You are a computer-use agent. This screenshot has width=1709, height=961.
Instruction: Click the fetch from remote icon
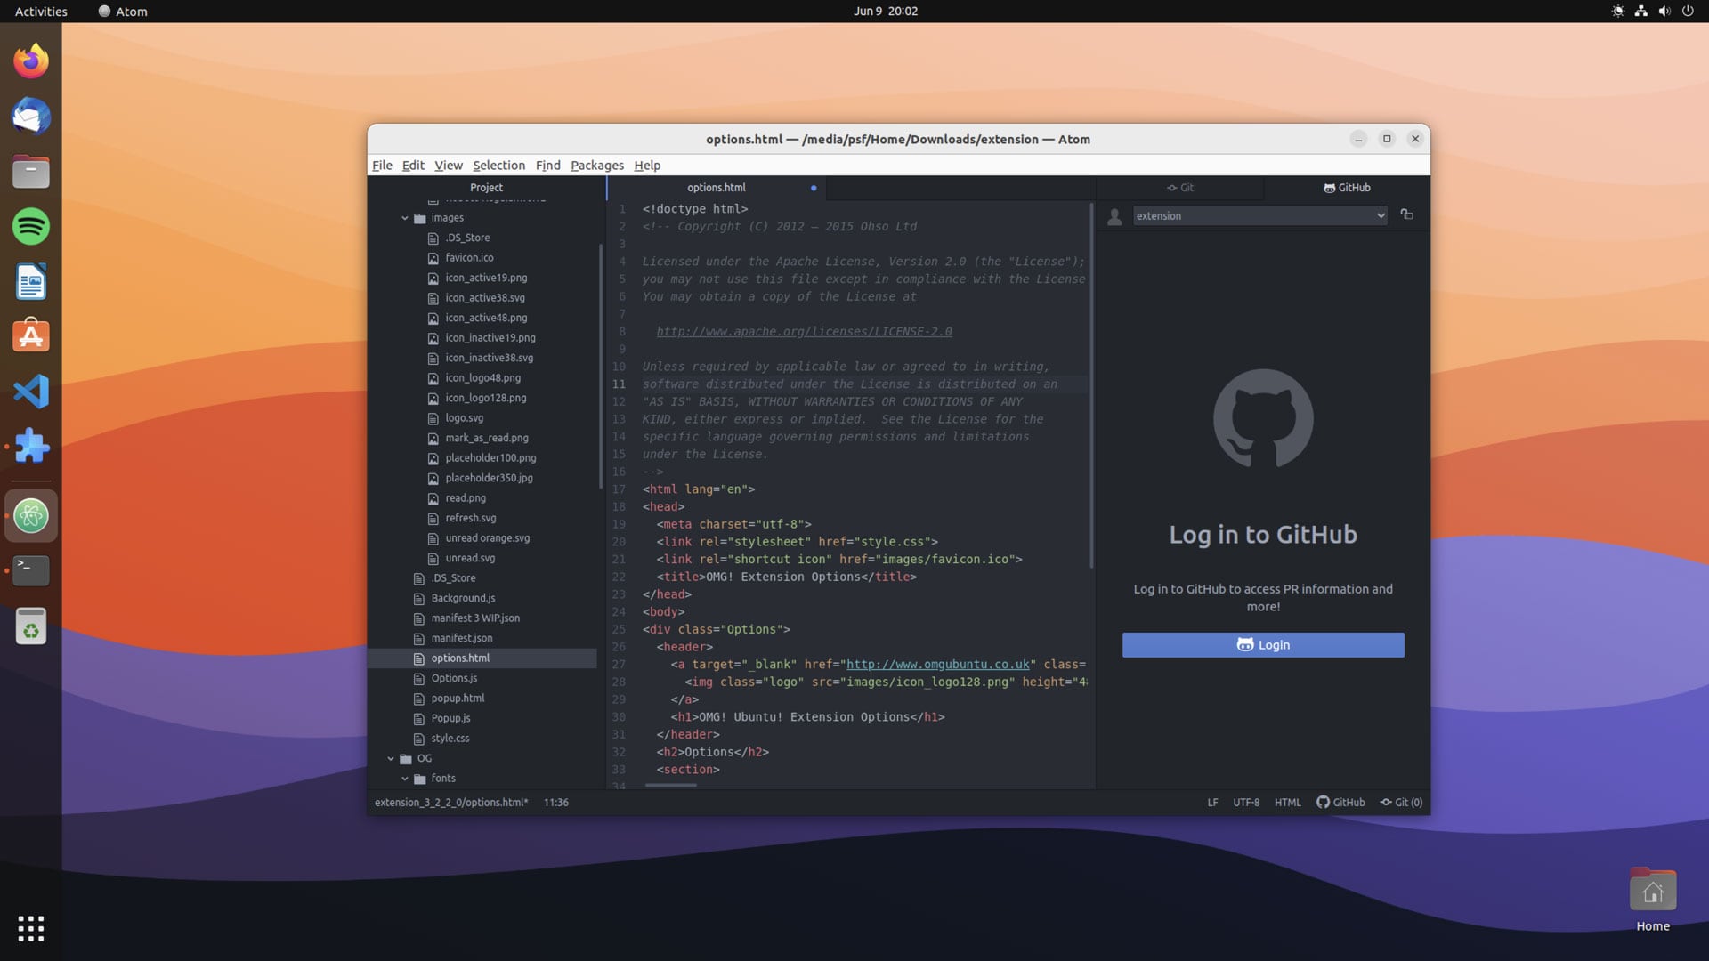pyautogui.click(x=1407, y=214)
